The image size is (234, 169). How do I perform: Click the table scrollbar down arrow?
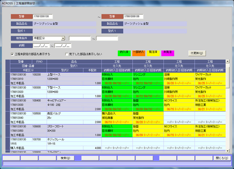[227, 151]
